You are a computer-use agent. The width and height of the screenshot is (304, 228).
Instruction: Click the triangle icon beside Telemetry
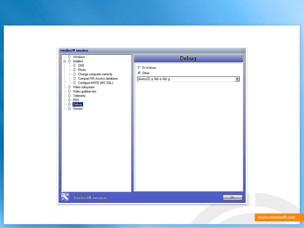(x=70, y=96)
